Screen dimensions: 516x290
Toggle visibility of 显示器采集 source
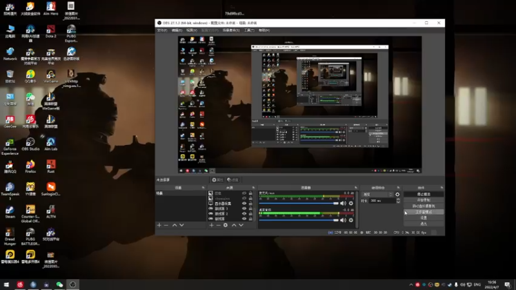point(244,204)
